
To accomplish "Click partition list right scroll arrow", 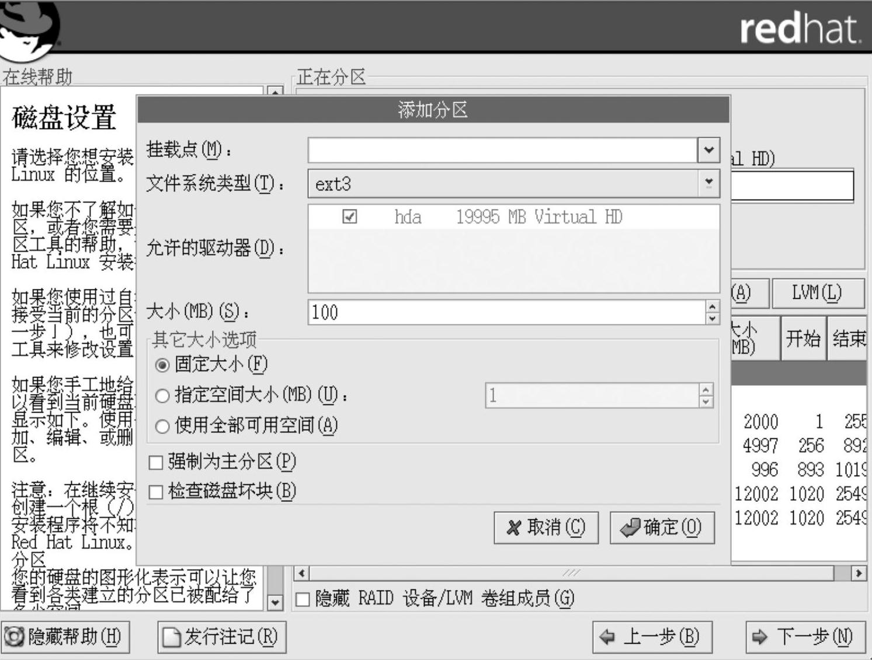I will (x=859, y=573).
